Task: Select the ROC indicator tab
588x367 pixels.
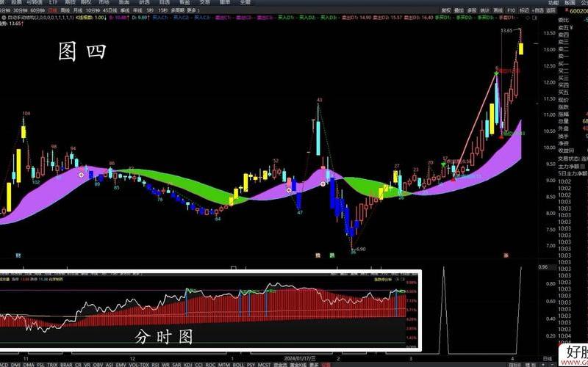Action: 209,364
